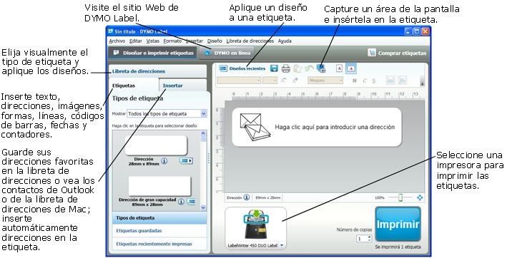Click the address label text area
This screenshot has width=507, height=258.
tap(317, 128)
